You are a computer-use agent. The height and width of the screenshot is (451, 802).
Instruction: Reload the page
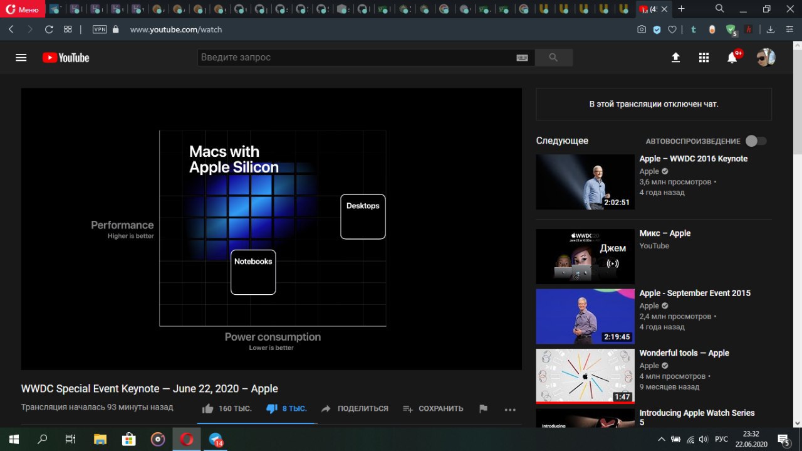(x=49, y=29)
